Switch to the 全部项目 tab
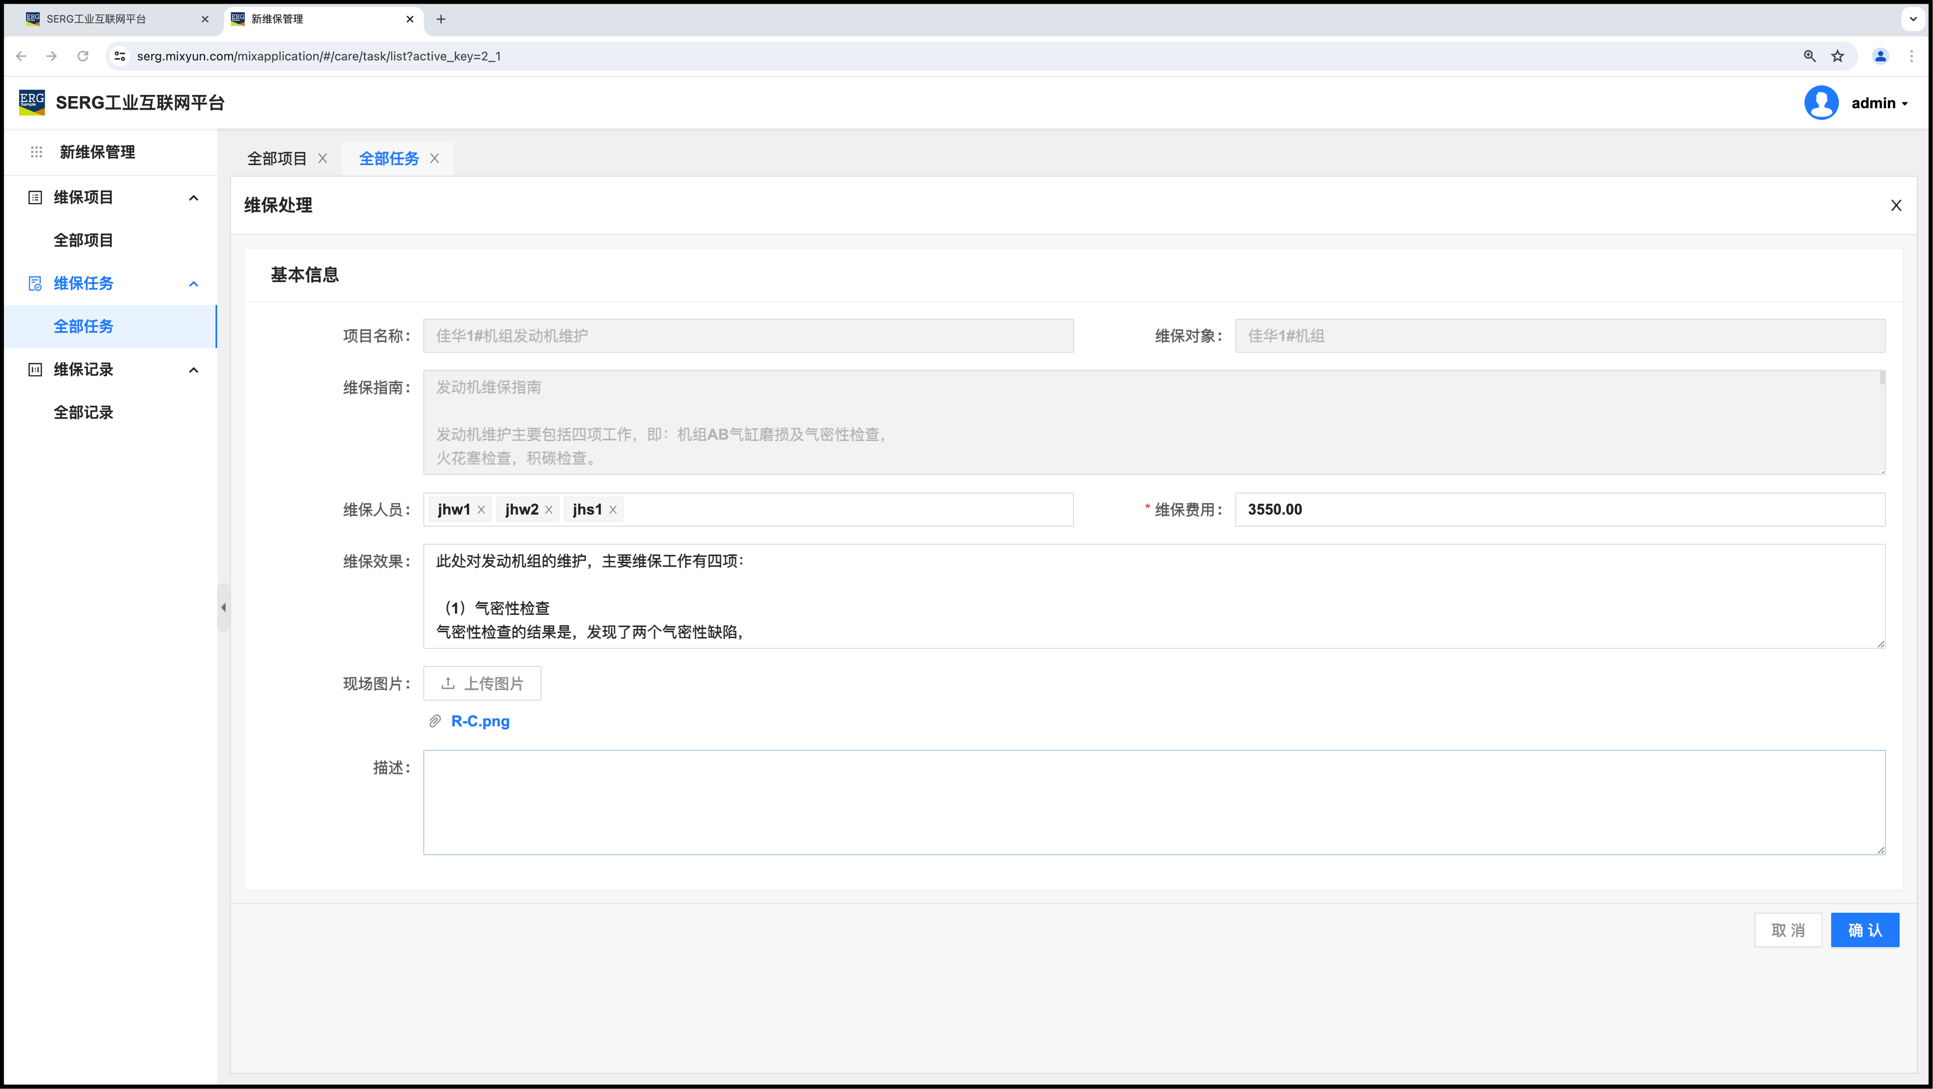Screen dimensions: 1933x1089 click(x=277, y=158)
